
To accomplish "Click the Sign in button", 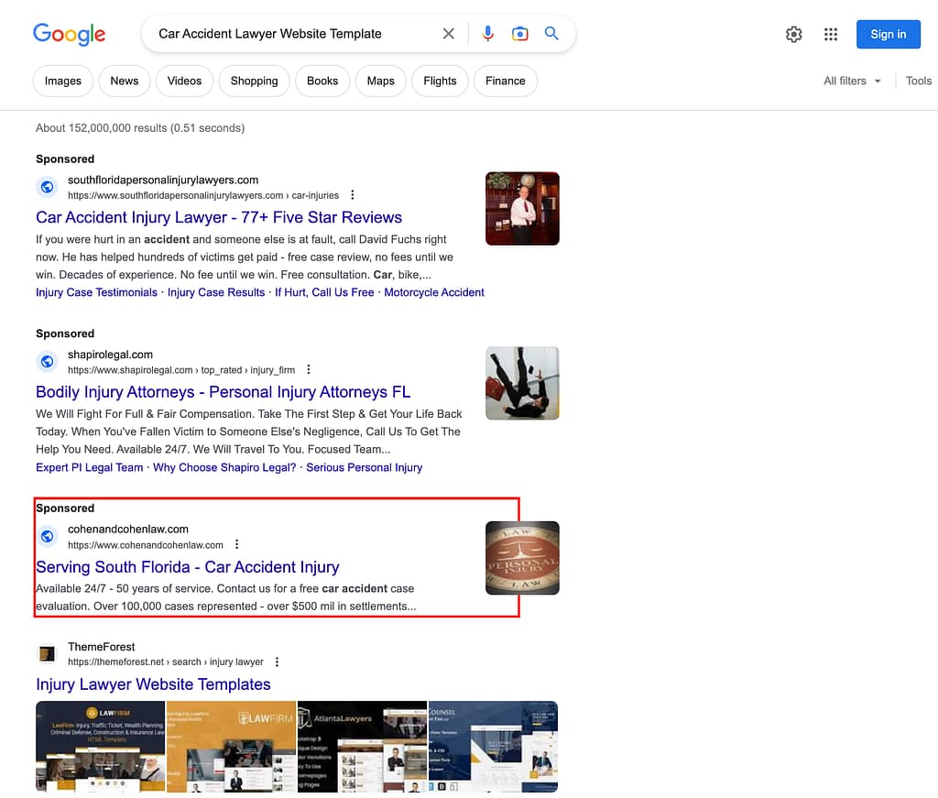I will point(889,34).
